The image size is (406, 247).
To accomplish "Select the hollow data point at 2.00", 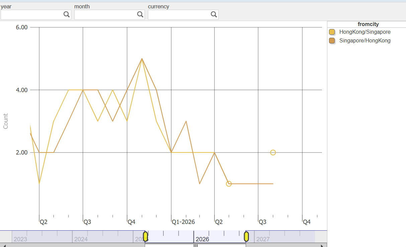I will (273, 153).
